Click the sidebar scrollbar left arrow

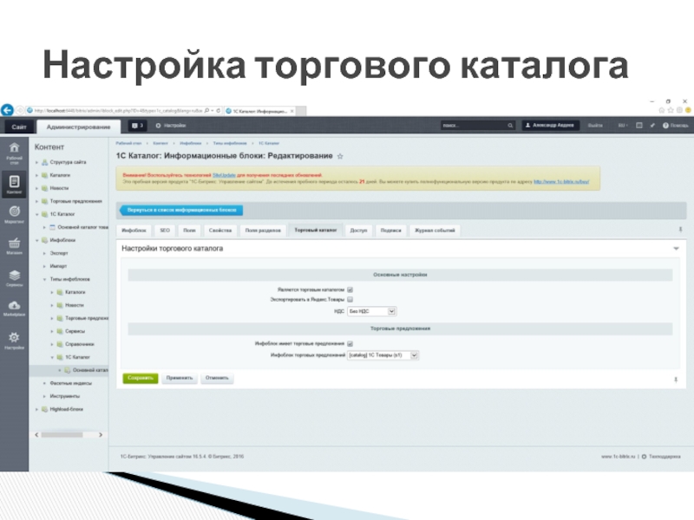[36, 435]
